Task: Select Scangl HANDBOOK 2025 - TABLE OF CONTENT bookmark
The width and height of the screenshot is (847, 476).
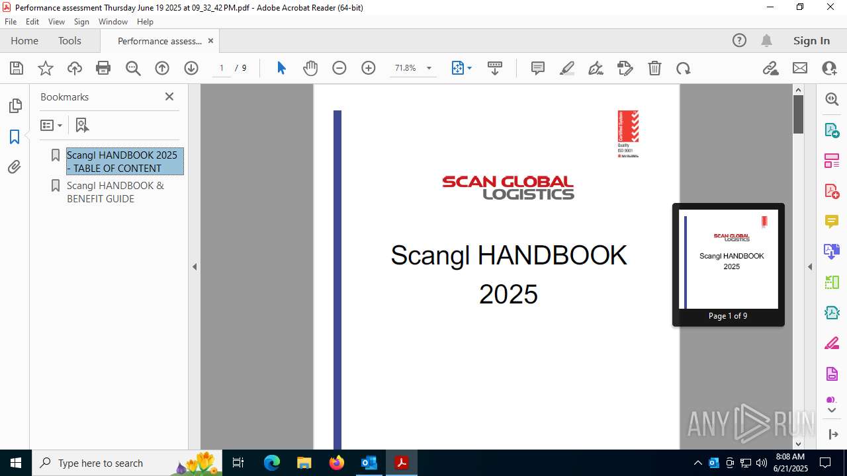Action: [x=124, y=161]
